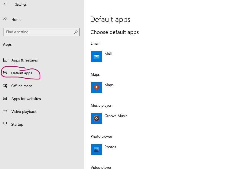Click the Offline maps icon
The width and height of the screenshot is (246, 169).
point(5,86)
